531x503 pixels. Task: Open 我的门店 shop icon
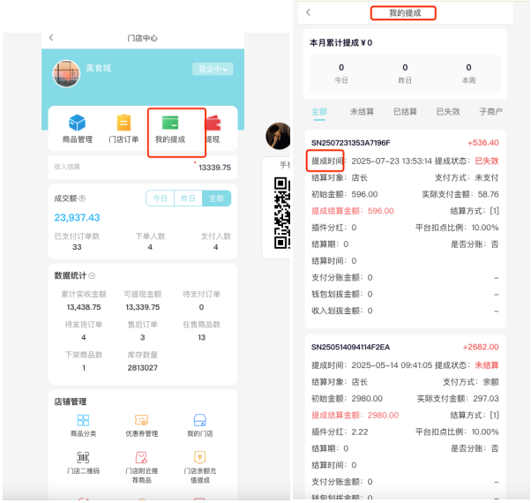200,420
